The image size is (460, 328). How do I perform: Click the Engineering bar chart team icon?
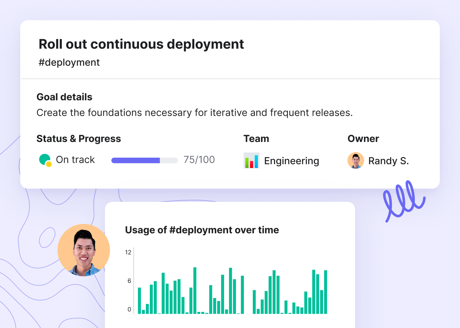coord(251,161)
